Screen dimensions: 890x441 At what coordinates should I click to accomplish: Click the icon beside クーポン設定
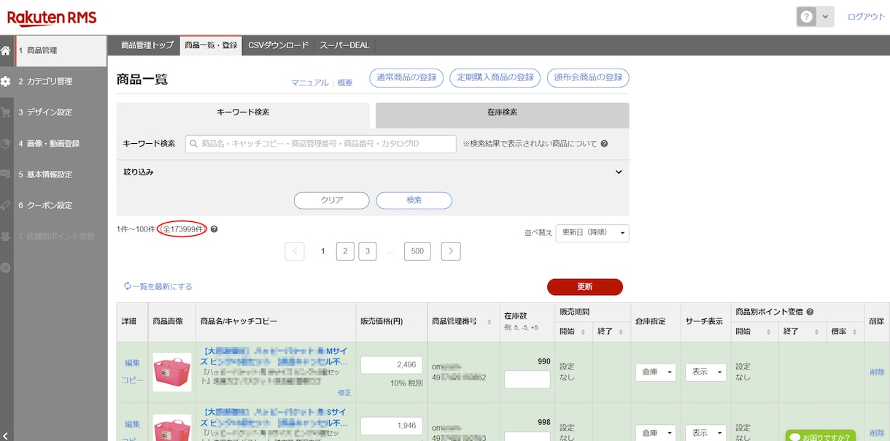pyautogui.click(x=6, y=205)
